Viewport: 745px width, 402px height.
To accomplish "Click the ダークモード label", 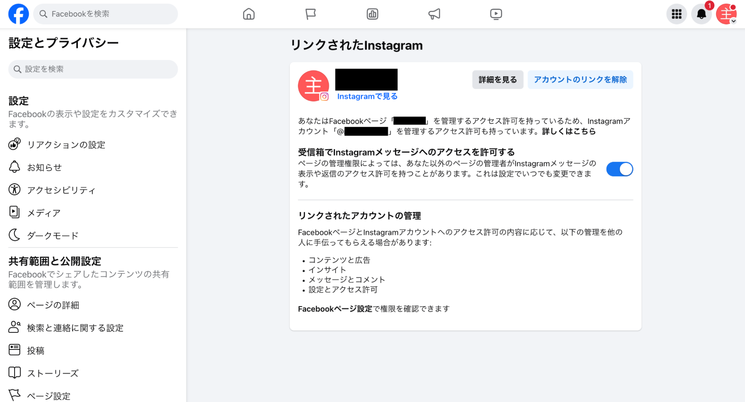I will click(x=53, y=235).
